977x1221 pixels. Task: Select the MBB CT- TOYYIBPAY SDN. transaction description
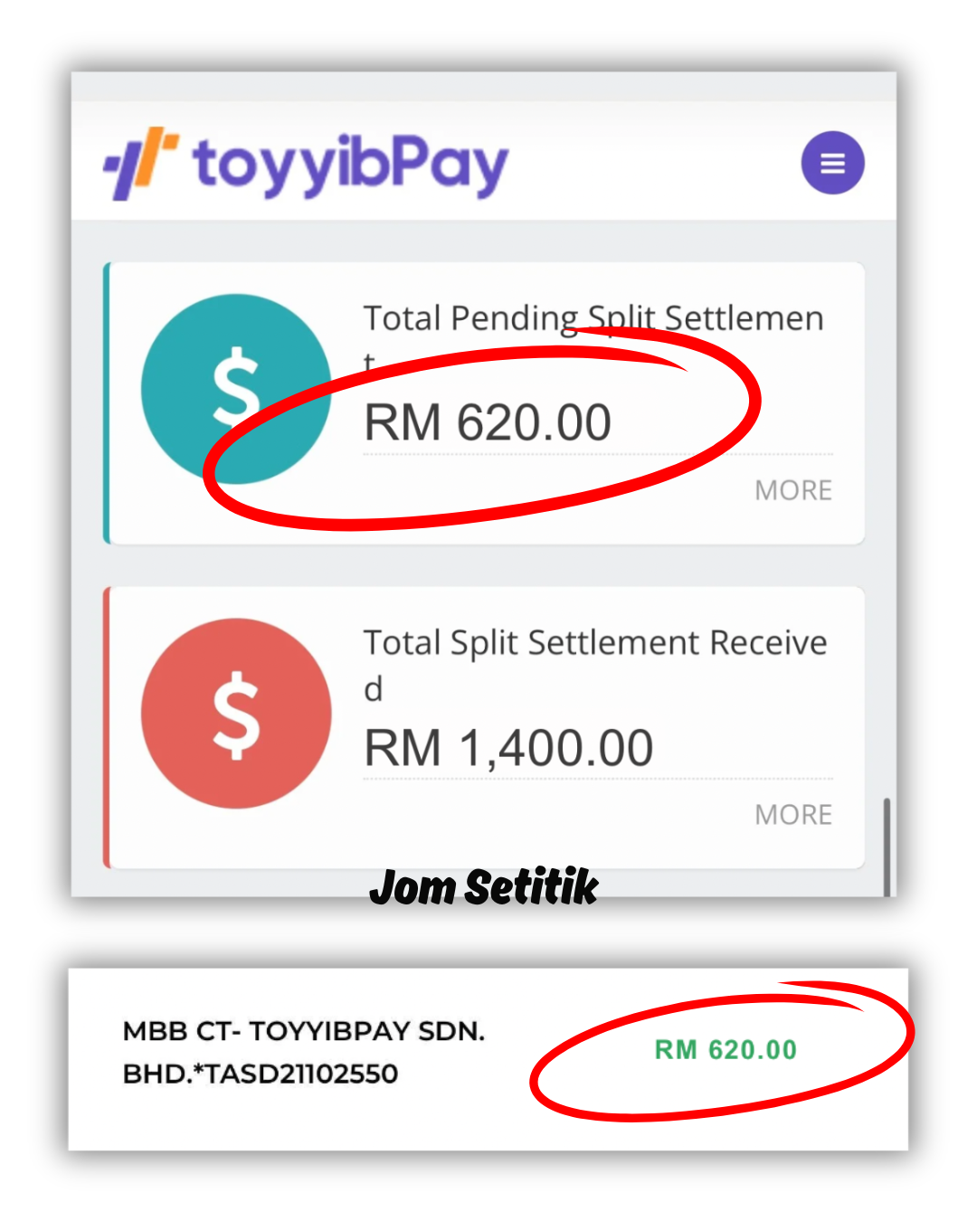pos(304,1031)
